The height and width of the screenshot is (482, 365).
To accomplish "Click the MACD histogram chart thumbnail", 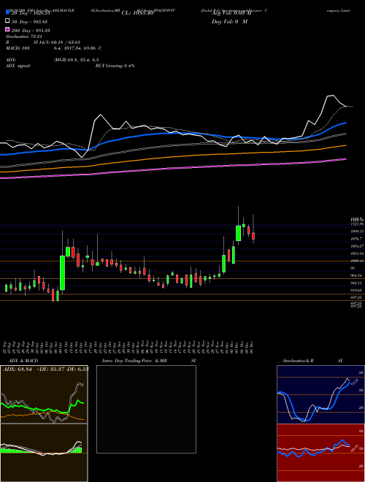I will click(x=44, y=453).
